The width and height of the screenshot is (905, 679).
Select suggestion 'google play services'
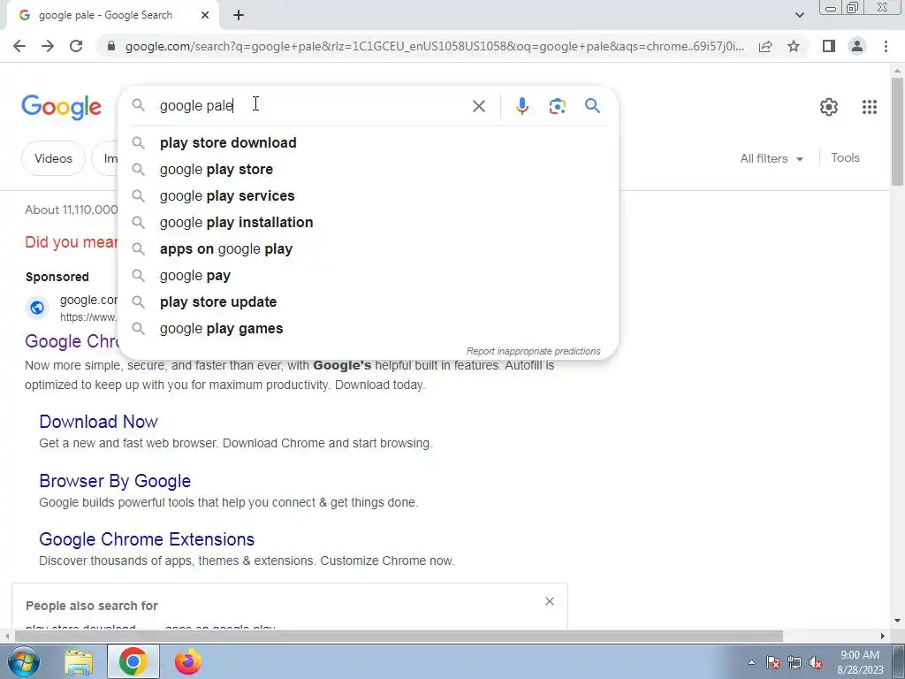[369, 195]
